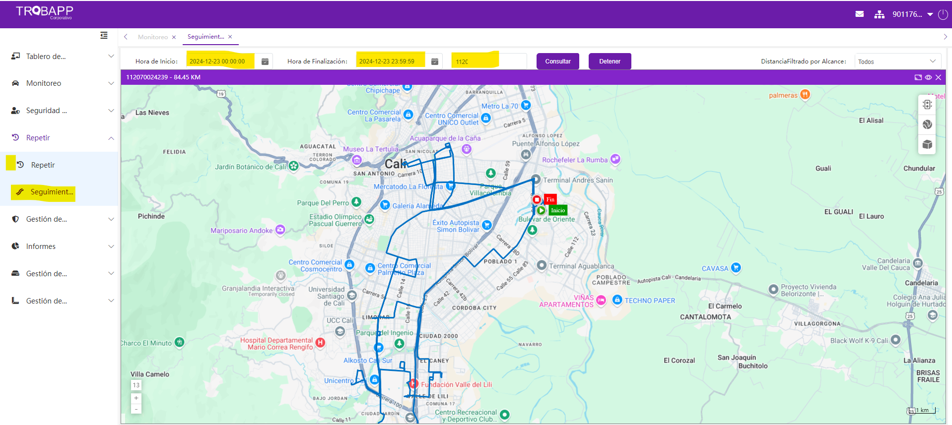Click the Mariposario Andoke pin
Viewport: 952px width, 425px height.
280,230
